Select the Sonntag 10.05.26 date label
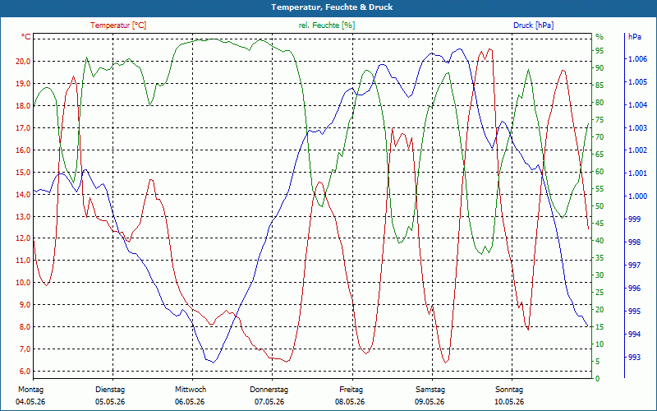The width and height of the screenshot is (657, 411). pos(509,395)
